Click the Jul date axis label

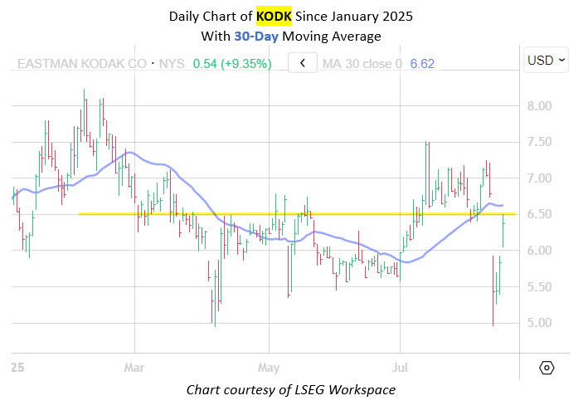(x=400, y=368)
